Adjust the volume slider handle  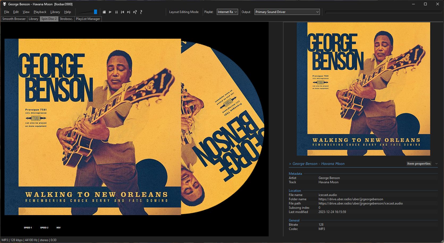(x=95, y=12)
